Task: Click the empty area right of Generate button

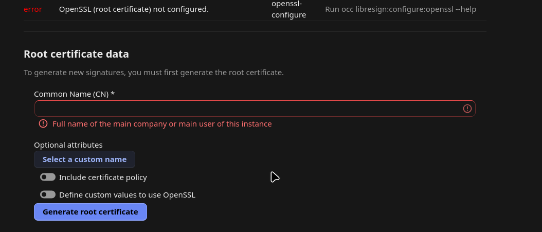Action: 311,212
